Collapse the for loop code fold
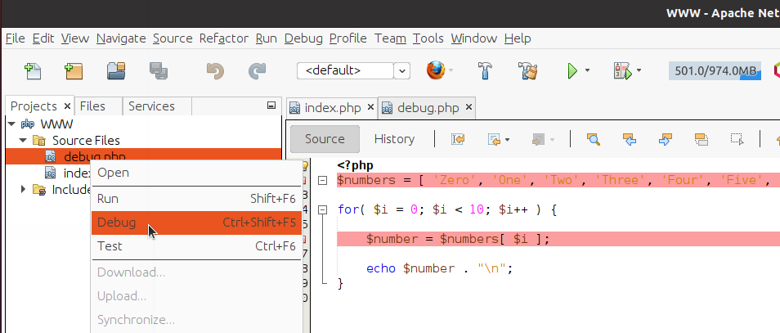The height and width of the screenshot is (333, 780). point(322,209)
